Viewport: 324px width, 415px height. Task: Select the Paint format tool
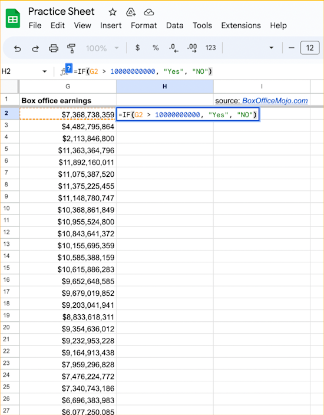point(71,48)
